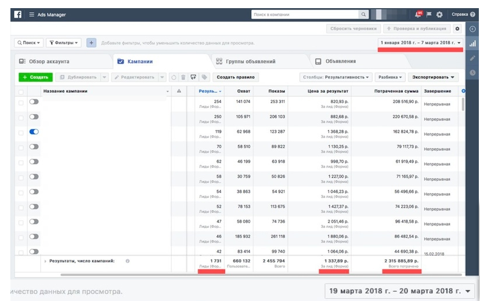
Task: Toggle the campaign switch with 254 results
Action: pyautogui.click(x=34, y=101)
